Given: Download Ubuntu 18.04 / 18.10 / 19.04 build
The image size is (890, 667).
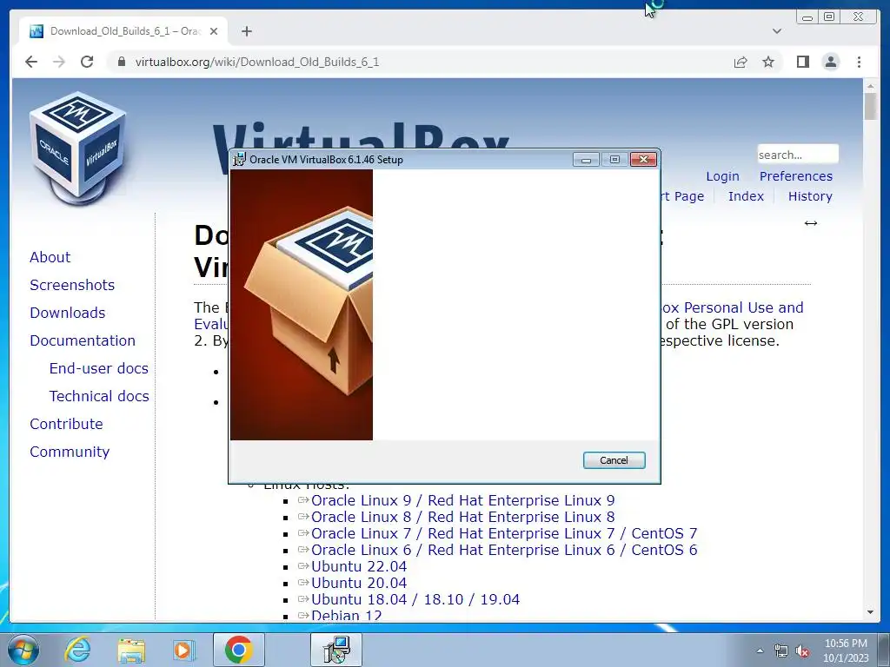Looking at the screenshot, I should [x=415, y=599].
